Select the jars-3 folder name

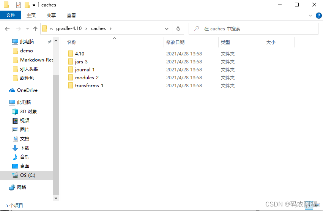click(81, 61)
